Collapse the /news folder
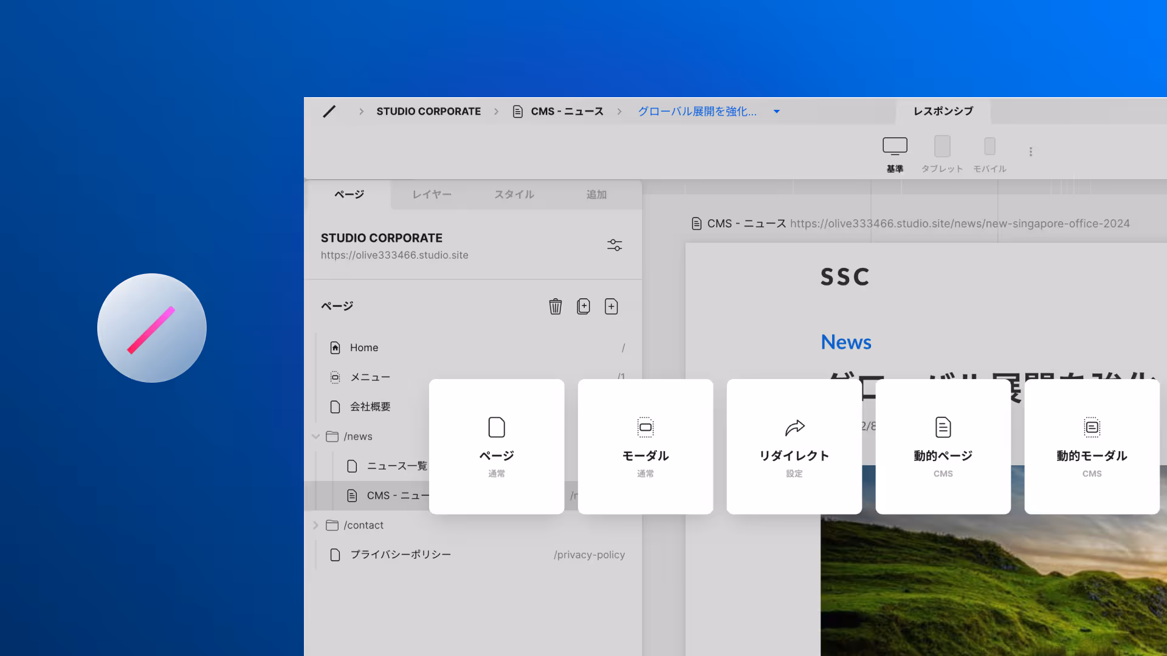Viewport: 1167px width, 656px height. pyautogui.click(x=315, y=436)
